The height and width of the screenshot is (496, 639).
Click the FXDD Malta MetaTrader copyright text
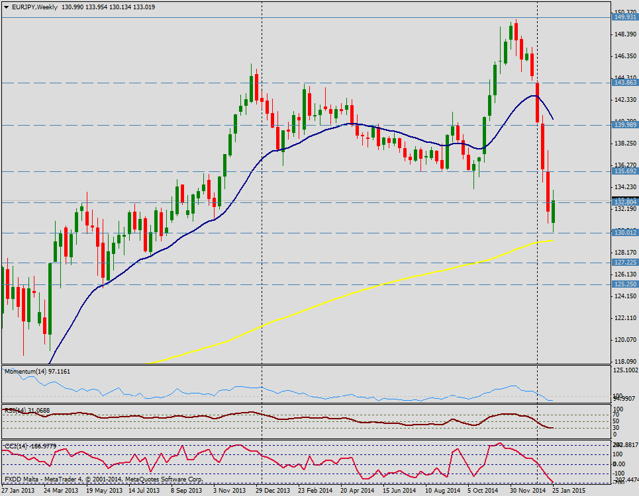103,479
